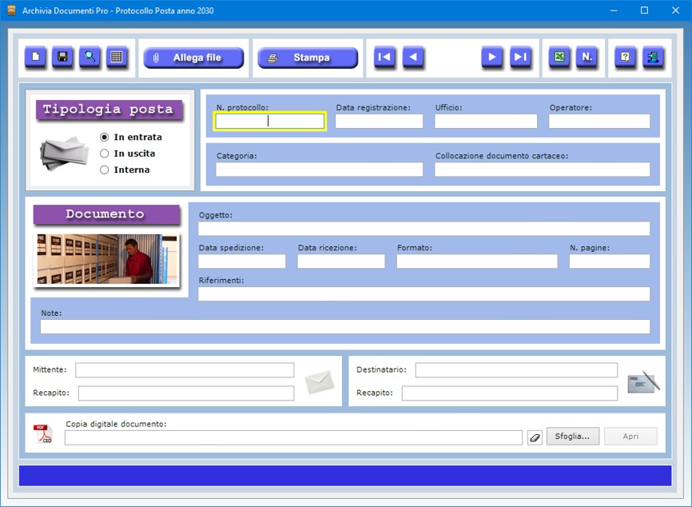Click the Note input field
The image size is (692, 507).
pos(345,326)
